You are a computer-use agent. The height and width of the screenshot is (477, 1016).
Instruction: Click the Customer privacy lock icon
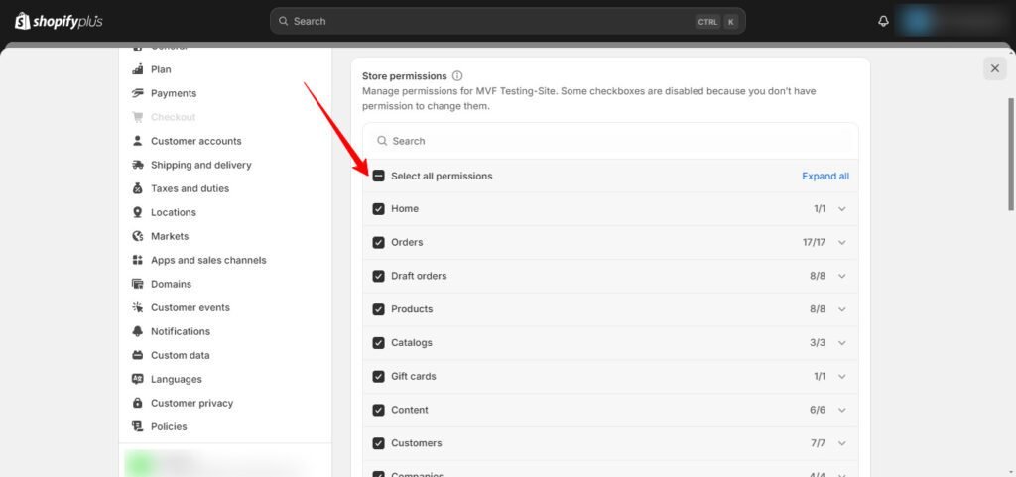pos(137,403)
